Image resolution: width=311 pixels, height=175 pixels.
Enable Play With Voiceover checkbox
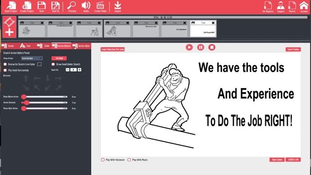coord(103,160)
